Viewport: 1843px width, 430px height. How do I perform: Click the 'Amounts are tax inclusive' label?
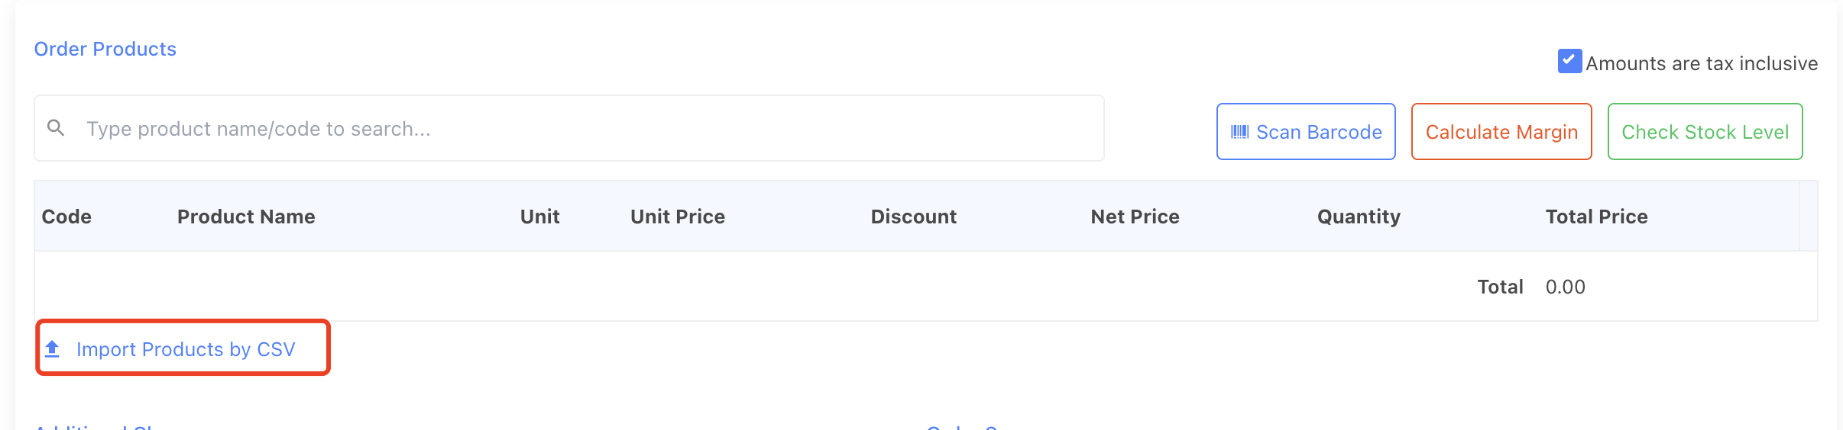[1701, 63]
